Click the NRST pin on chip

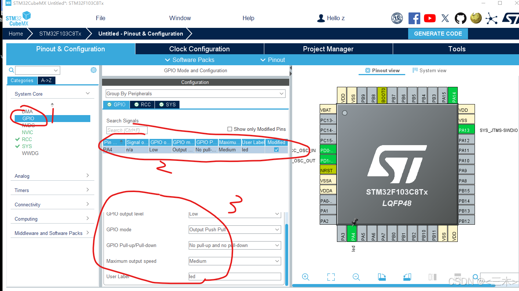click(328, 170)
